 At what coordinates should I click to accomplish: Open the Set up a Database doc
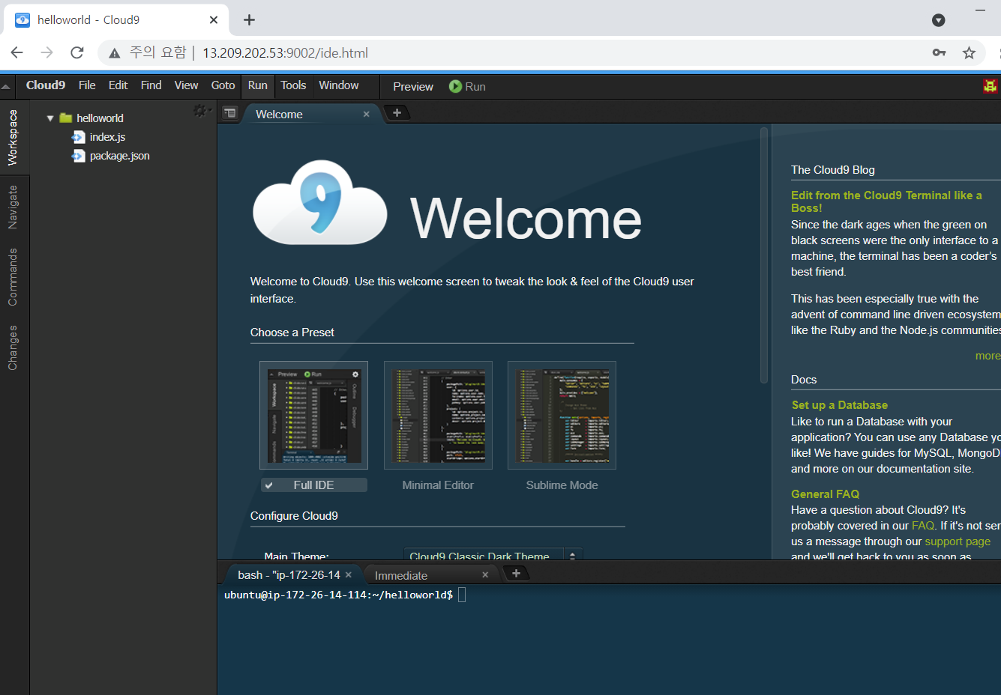(x=840, y=405)
